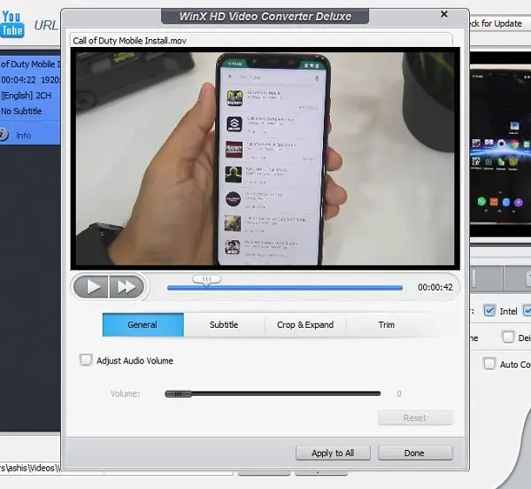531x489 pixels.
Task: Click the video preview frame
Action: pos(265,159)
